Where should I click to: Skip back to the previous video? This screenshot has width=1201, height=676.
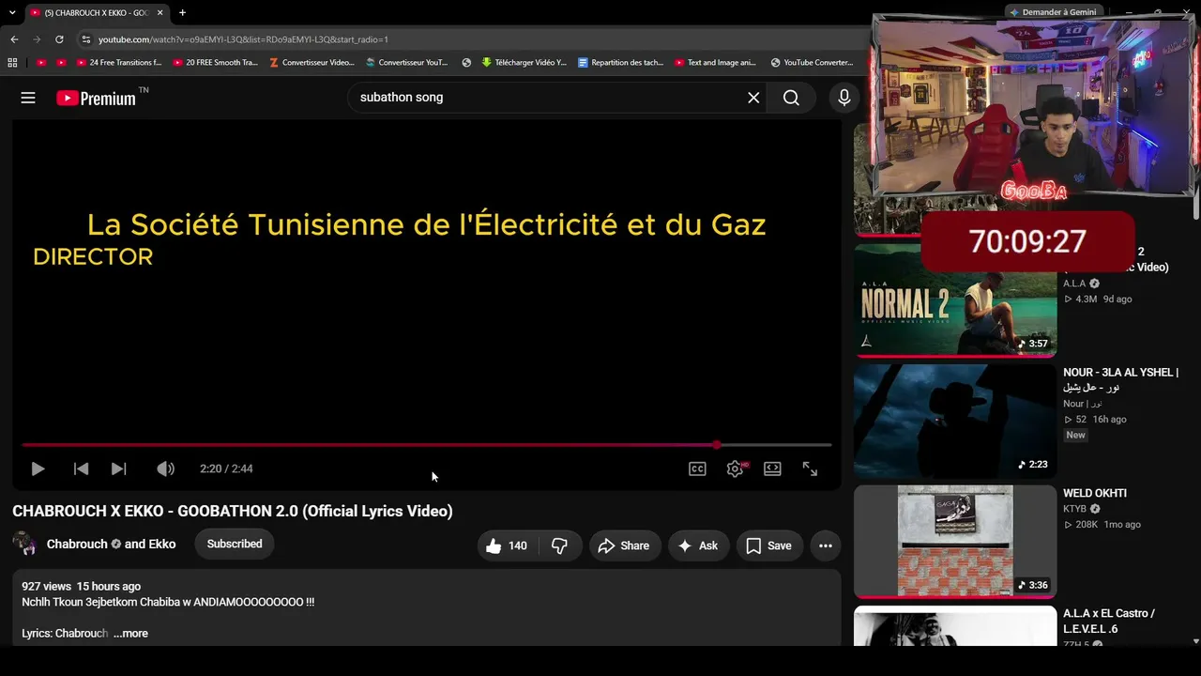(81, 469)
